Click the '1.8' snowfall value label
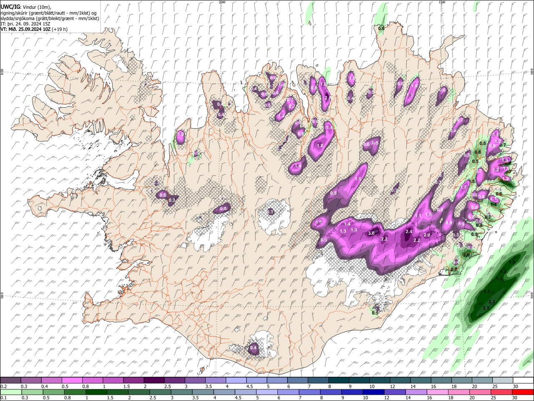This screenshot has height=401, width=534. [x=320, y=145]
